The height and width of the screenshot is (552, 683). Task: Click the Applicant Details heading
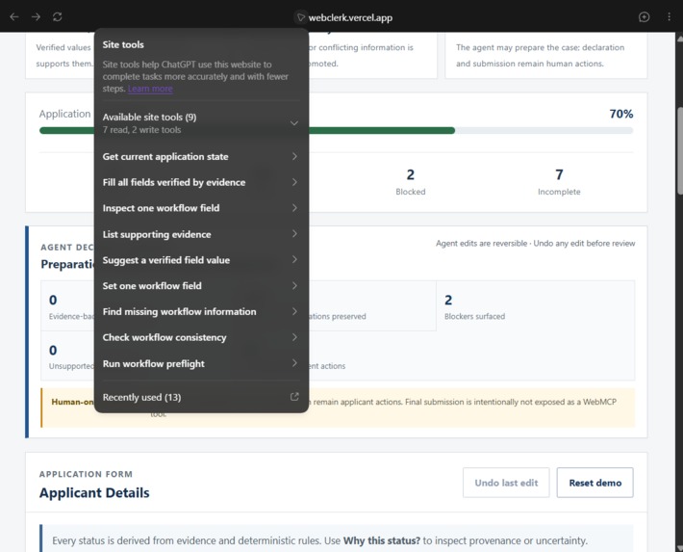[x=94, y=493]
